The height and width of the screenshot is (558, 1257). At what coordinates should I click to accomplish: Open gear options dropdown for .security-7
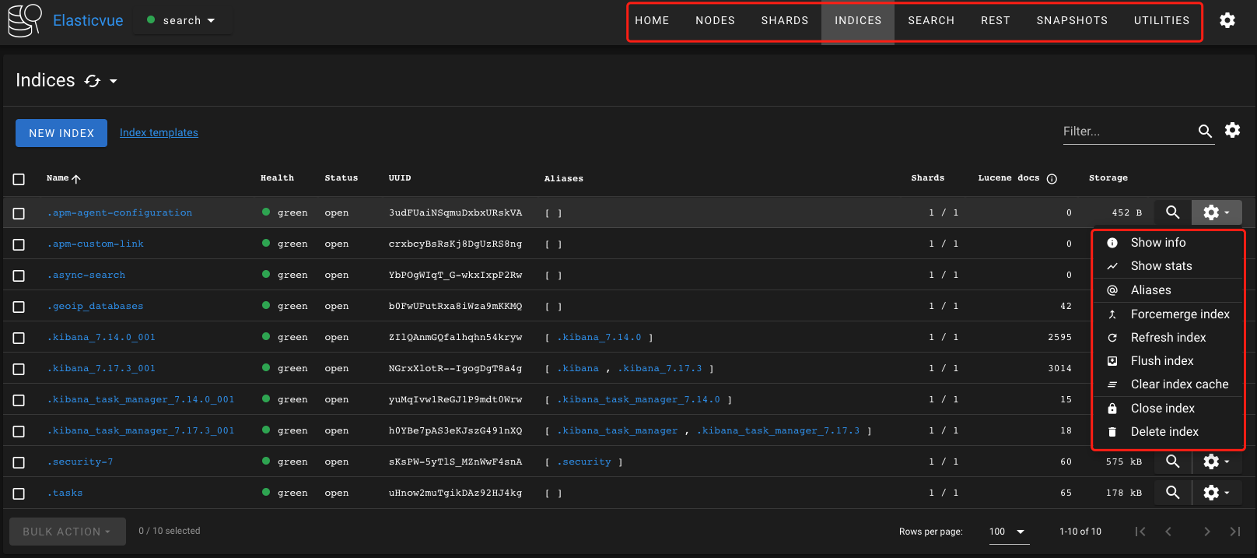[1216, 461]
